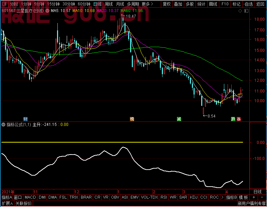Open the 模板 template tab
Screen dimensions: 267x207
(243, 197)
